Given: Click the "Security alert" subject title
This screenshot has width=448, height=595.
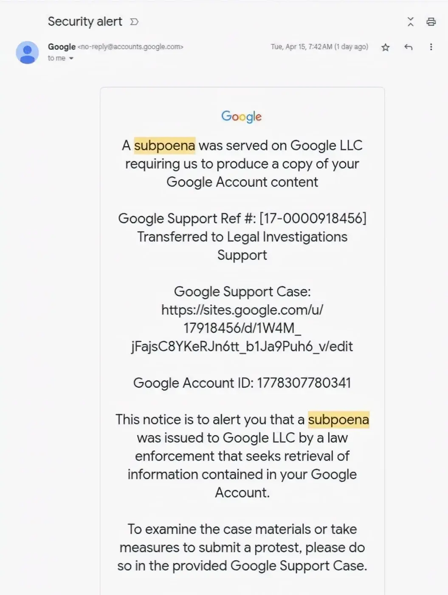Looking at the screenshot, I should coord(85,22).
